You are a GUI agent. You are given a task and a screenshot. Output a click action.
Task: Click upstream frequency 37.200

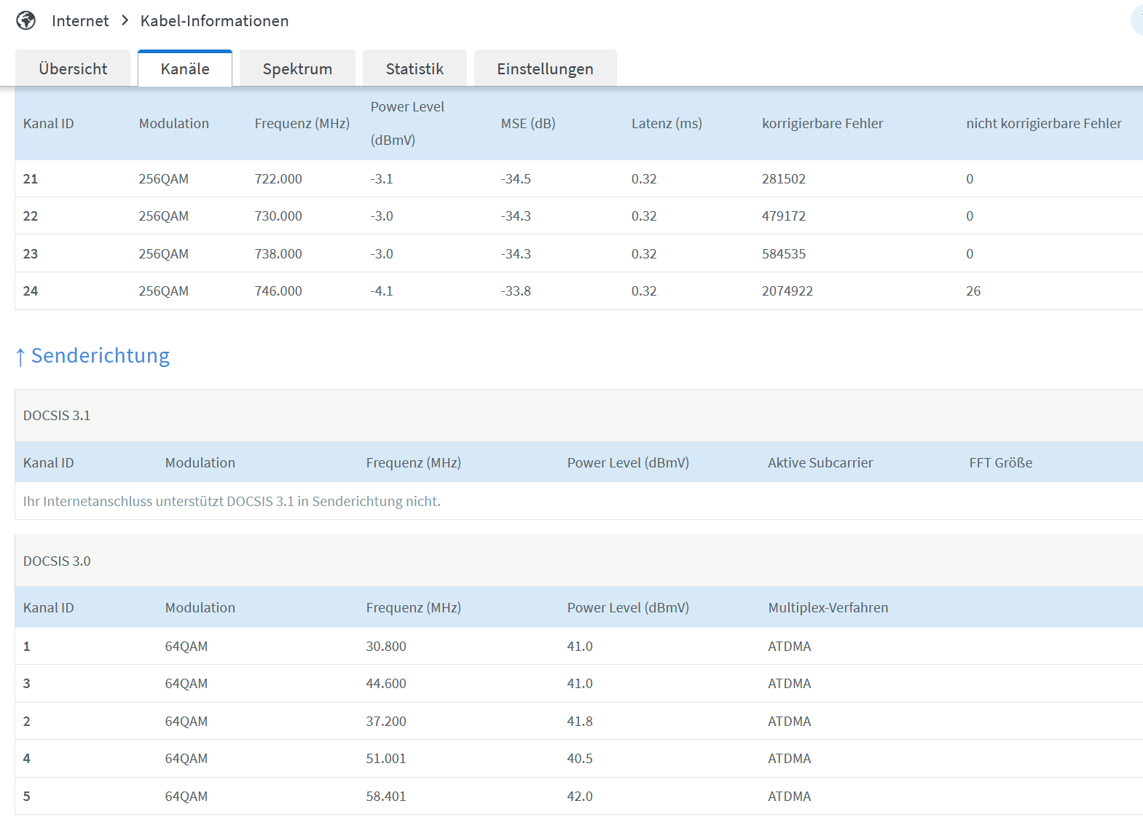(386, 722)
